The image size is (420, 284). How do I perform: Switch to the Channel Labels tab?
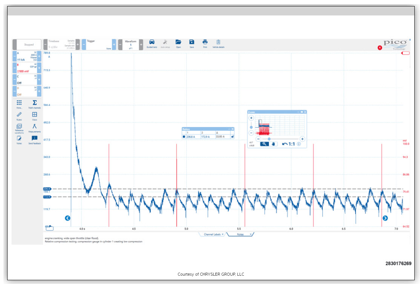[212, 234]
